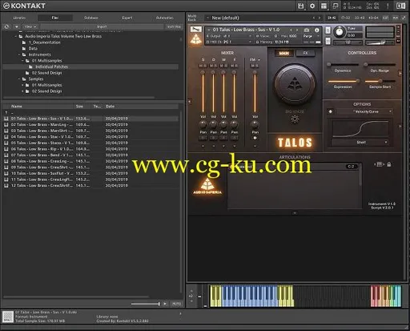Open the FM channel dropdown arrow

click(259, 60)
